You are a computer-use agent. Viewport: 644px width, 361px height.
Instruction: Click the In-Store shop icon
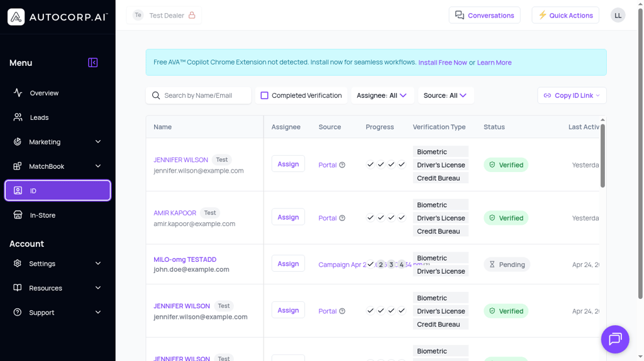pyautogui.click(x=18, y=215)
